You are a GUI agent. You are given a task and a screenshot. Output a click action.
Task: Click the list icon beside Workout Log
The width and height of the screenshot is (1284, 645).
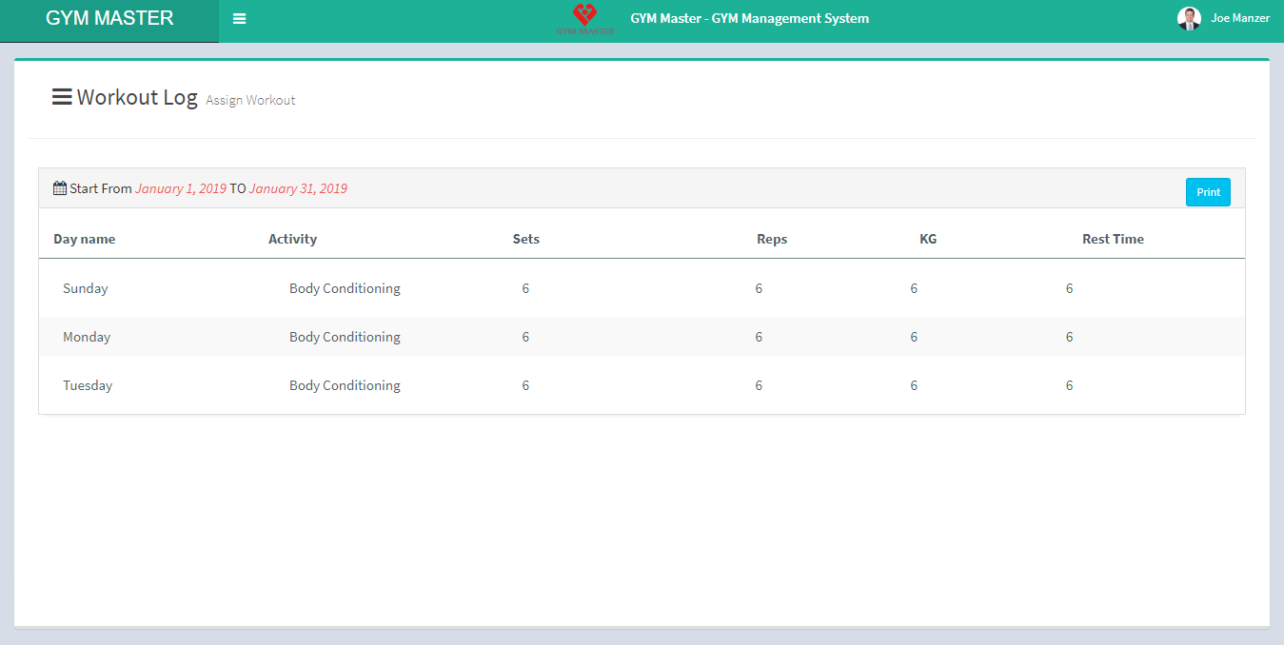[x=62, y=97]
